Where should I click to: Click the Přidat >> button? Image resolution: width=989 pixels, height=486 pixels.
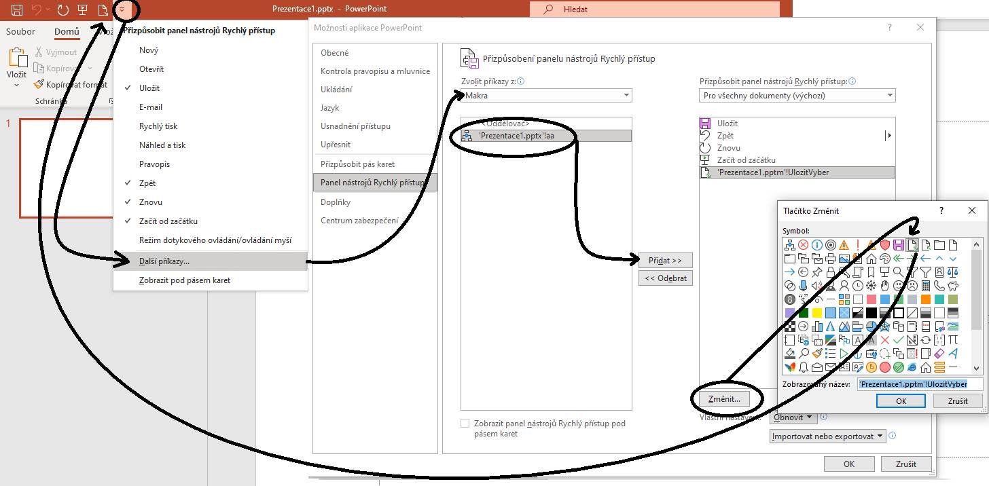pyautogui.click(x=666, y=261)
